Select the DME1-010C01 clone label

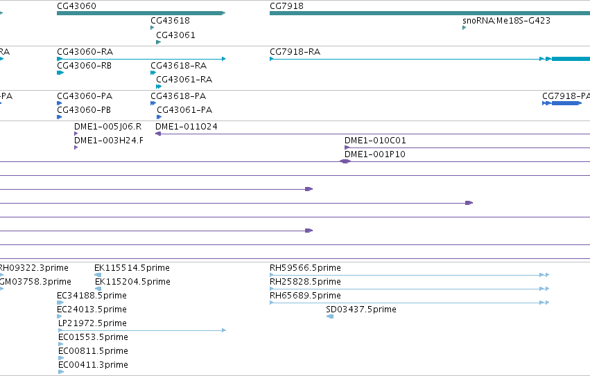pos(376,141)
